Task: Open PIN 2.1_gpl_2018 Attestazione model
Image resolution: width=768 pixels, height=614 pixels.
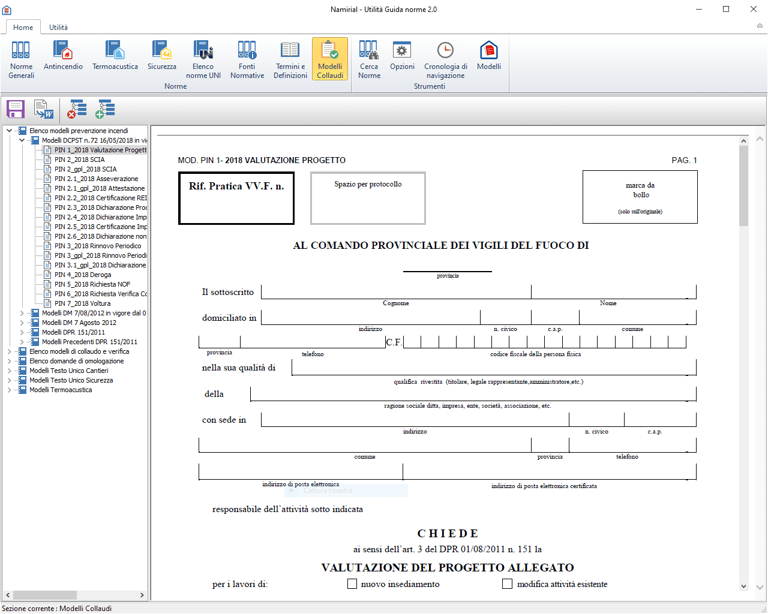Action: point(100,188)
